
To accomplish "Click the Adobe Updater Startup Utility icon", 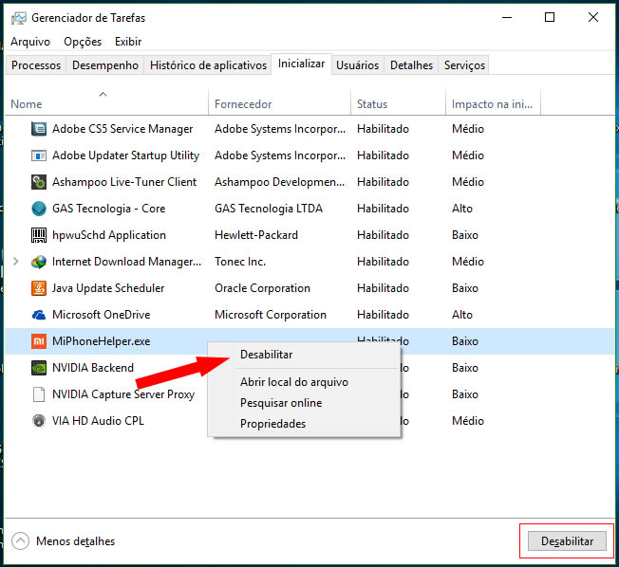I will 39,155.
